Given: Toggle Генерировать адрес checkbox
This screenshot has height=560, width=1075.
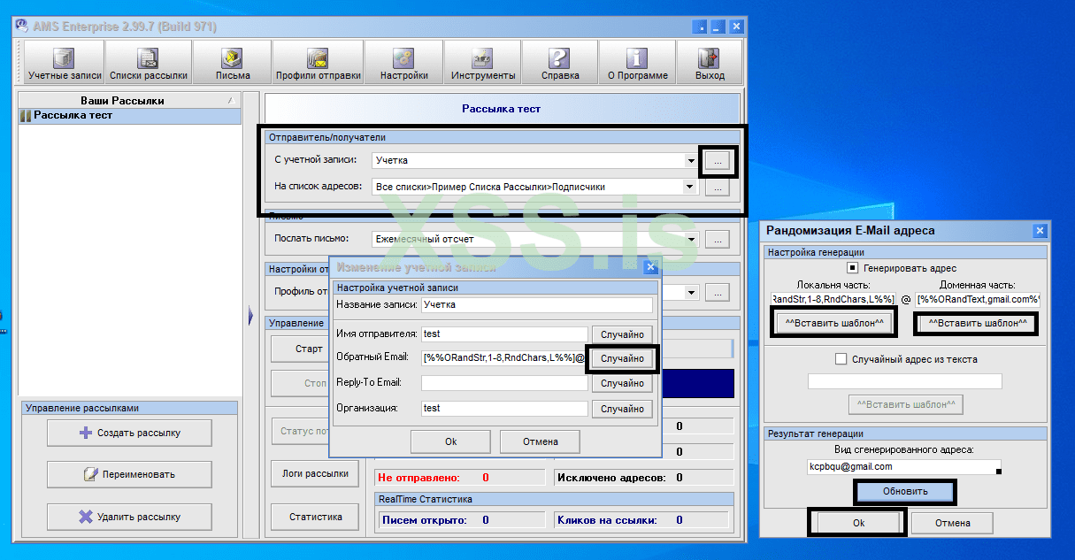Looking at the screenshot, I should (852, 268).
